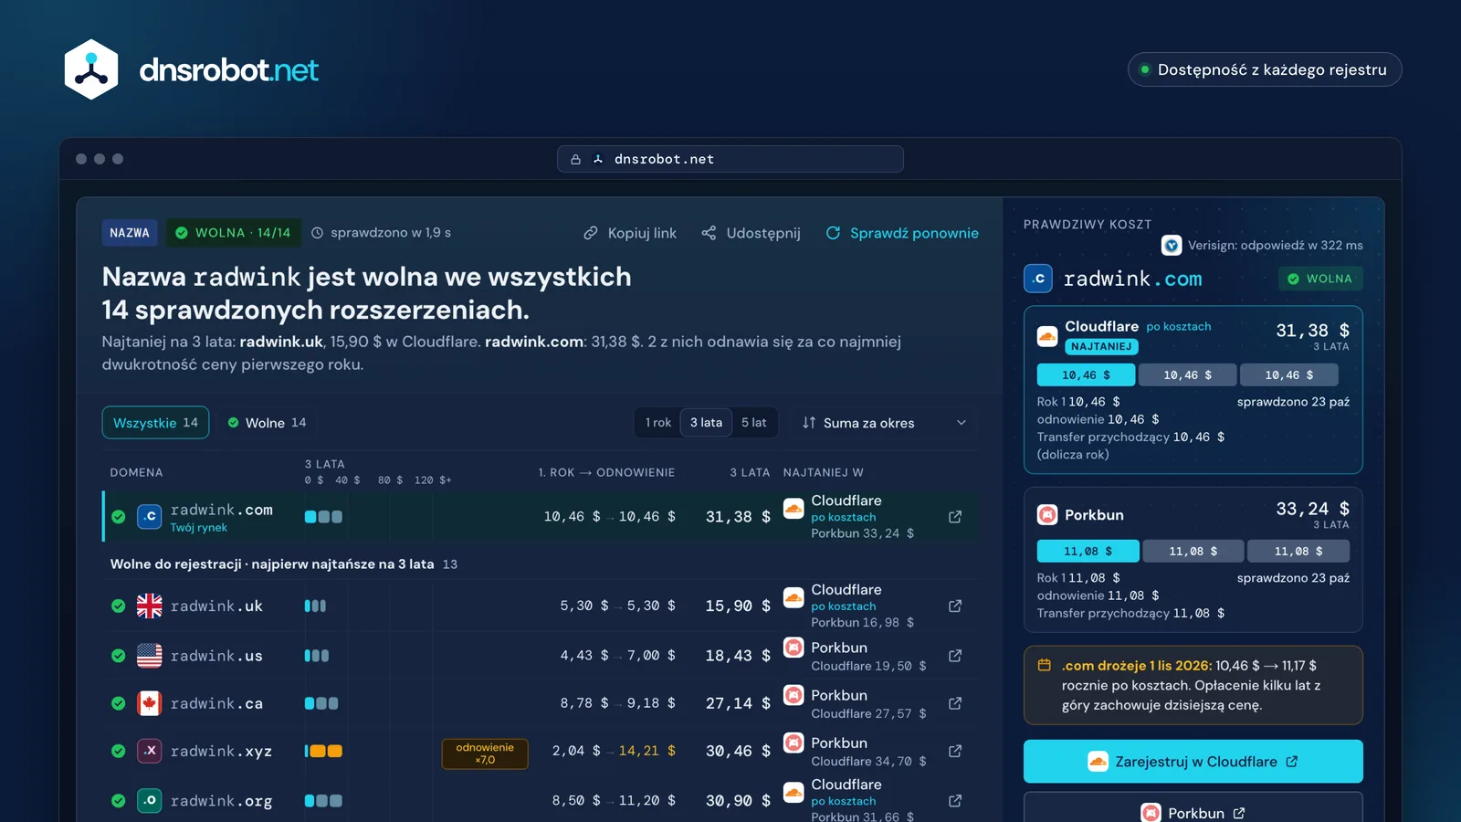
Task: Click the Dostępność z każdego rejestru badge
Action: coord(1265,69)
